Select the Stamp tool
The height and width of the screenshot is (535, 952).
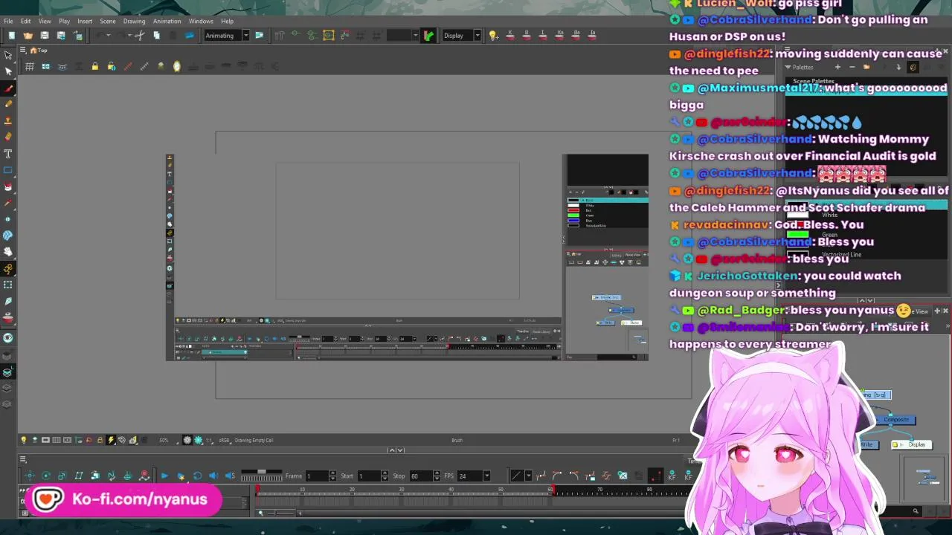point(8,121)
